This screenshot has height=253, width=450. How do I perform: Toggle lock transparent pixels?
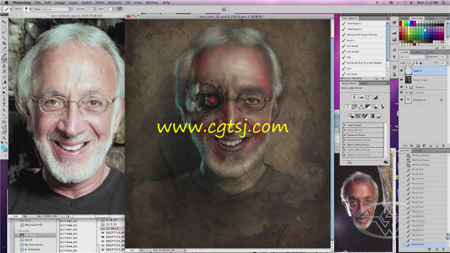point(409,63)
